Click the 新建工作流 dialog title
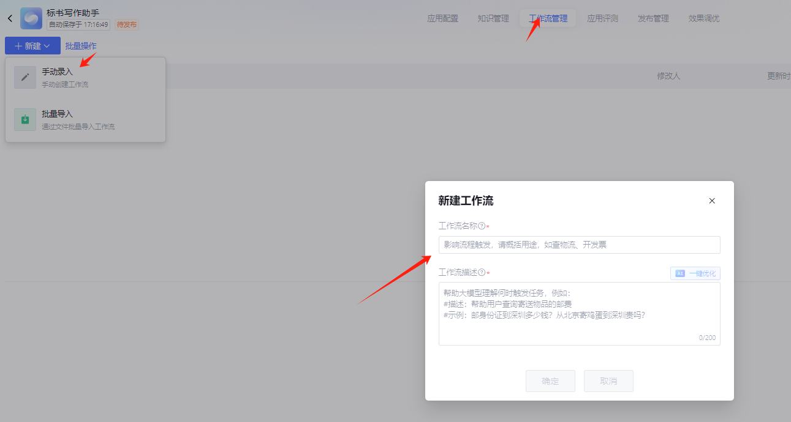The width and height of the screenshot is (791, 422). pos(466,201)
